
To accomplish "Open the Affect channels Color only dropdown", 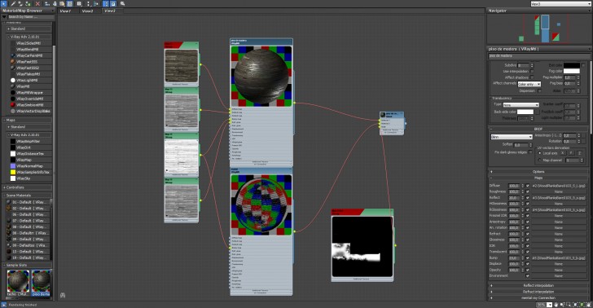I will pos(529,84).
